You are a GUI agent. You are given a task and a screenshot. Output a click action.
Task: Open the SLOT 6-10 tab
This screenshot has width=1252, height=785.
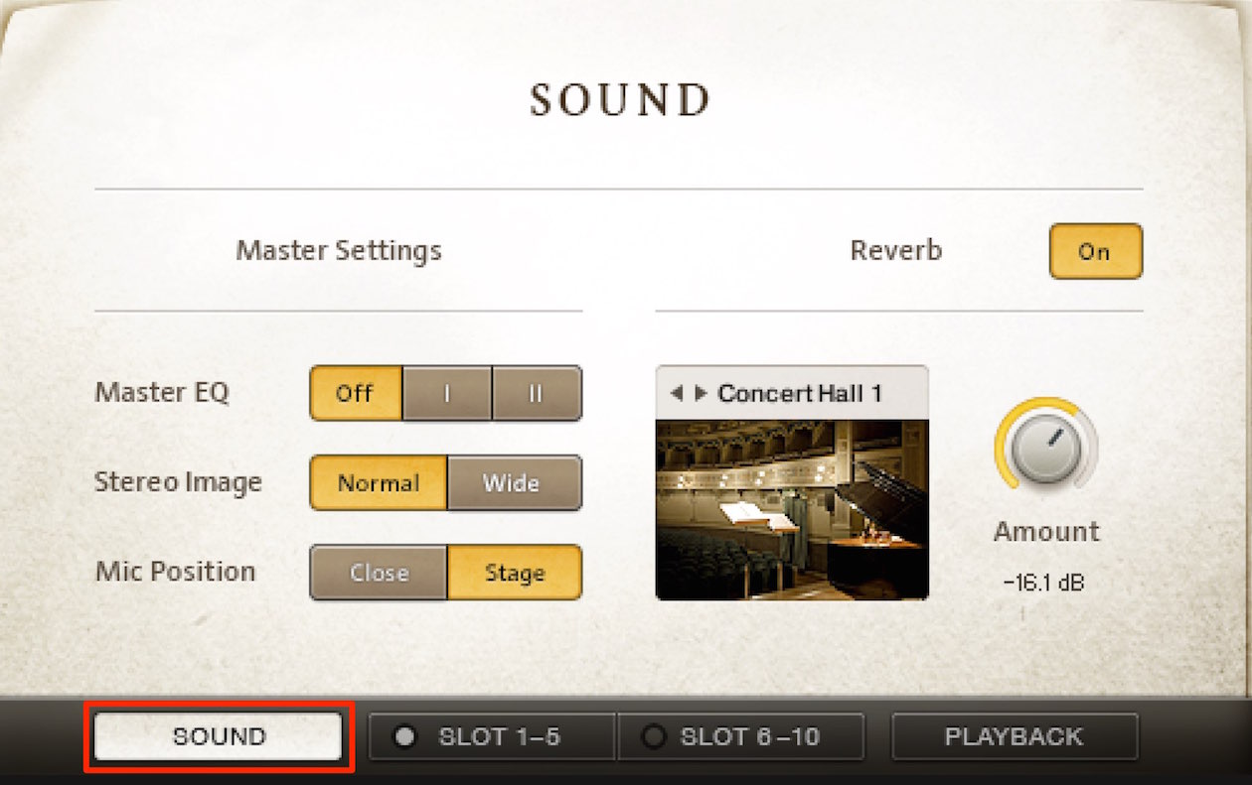point(740,736)
